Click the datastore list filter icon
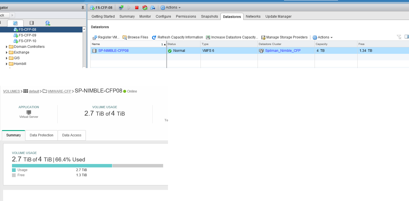Screen dimensions: 409x201 399,37
